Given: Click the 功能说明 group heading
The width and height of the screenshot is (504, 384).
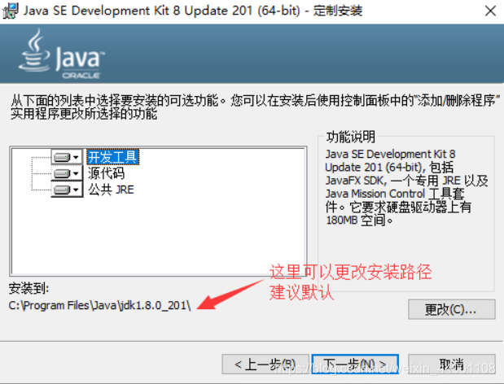Looking at the screenshot, I should (x=351, y=137).
